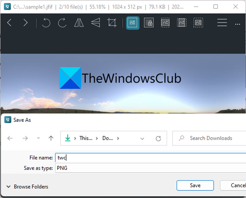The image size is (246, 198).
Task: Select the Crop tool
Action: (x=112, y=23)
